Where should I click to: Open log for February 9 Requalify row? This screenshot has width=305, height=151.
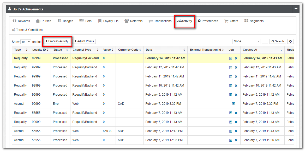pyautogui.click(x=231, y=95)
